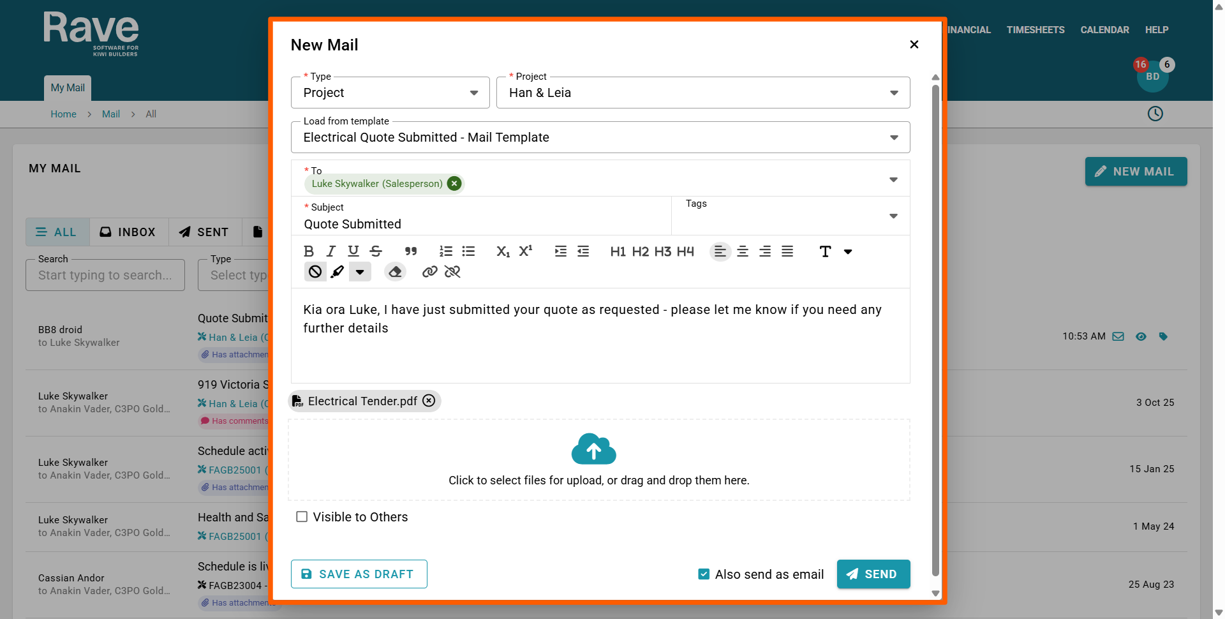This screenshot has height=619, width=1225.
Task: Select the ALL mail filter tab
Action: (57, 232)
